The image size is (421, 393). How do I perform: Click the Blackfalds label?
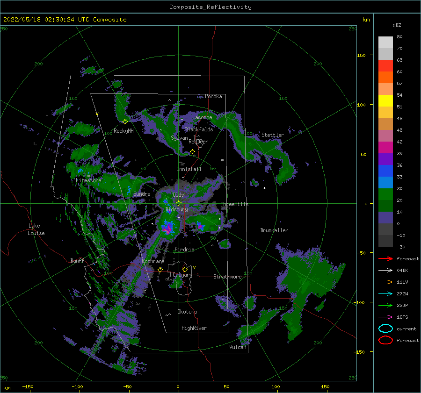199,129
